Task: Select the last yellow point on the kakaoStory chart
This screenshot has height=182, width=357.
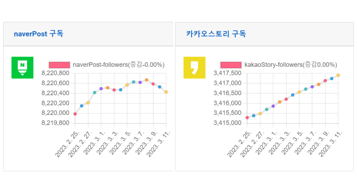Action: 338,75
